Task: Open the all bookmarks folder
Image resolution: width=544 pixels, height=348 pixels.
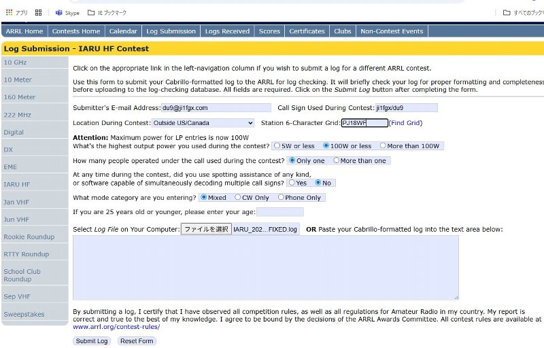Action: pyautogui.click(x=523, y=13)
